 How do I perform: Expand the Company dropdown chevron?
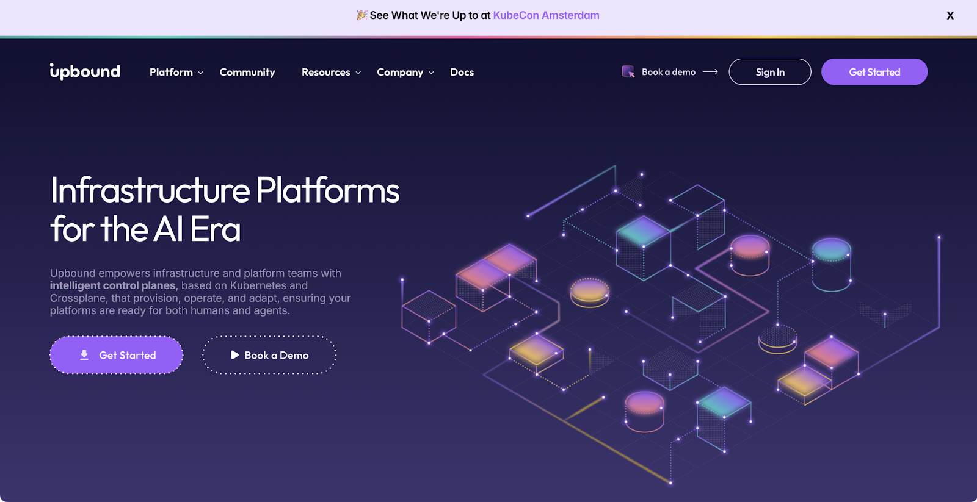pyautogui.click(x=431, y=73)
